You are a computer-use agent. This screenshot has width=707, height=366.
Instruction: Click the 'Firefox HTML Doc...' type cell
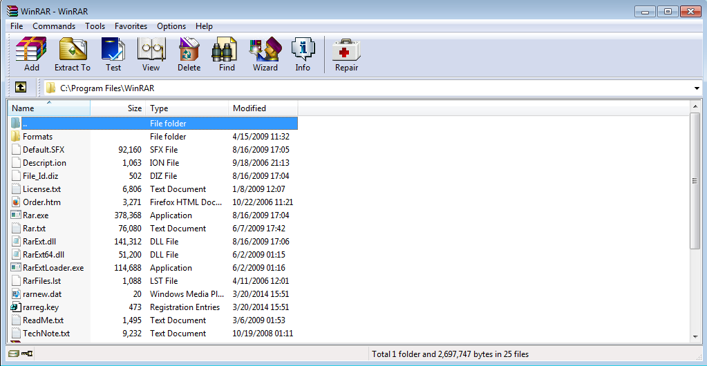pyautogui.click(x=187, y=202)
